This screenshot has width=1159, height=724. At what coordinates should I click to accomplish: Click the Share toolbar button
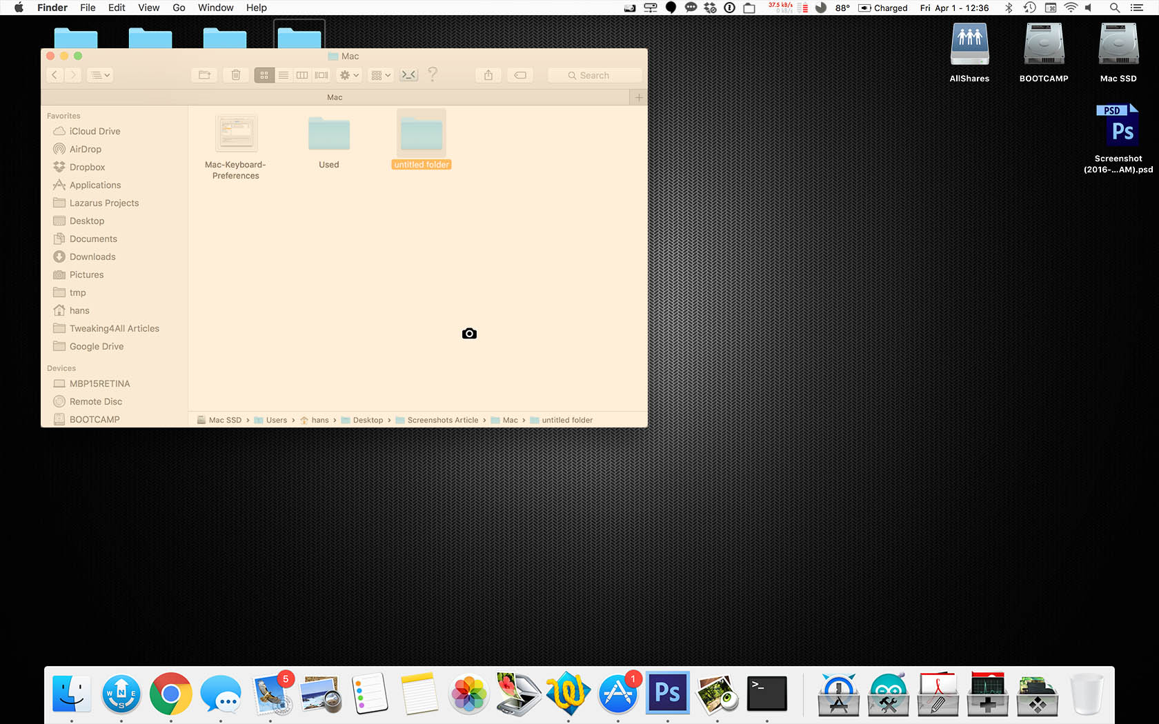pos(488,75)
